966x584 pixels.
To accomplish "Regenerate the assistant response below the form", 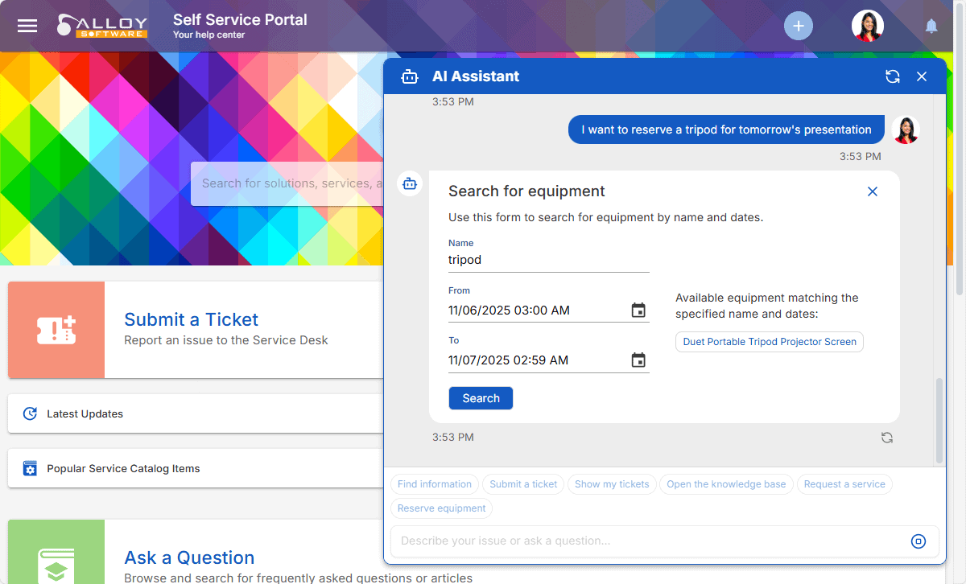I will click(x=886, y=438).
